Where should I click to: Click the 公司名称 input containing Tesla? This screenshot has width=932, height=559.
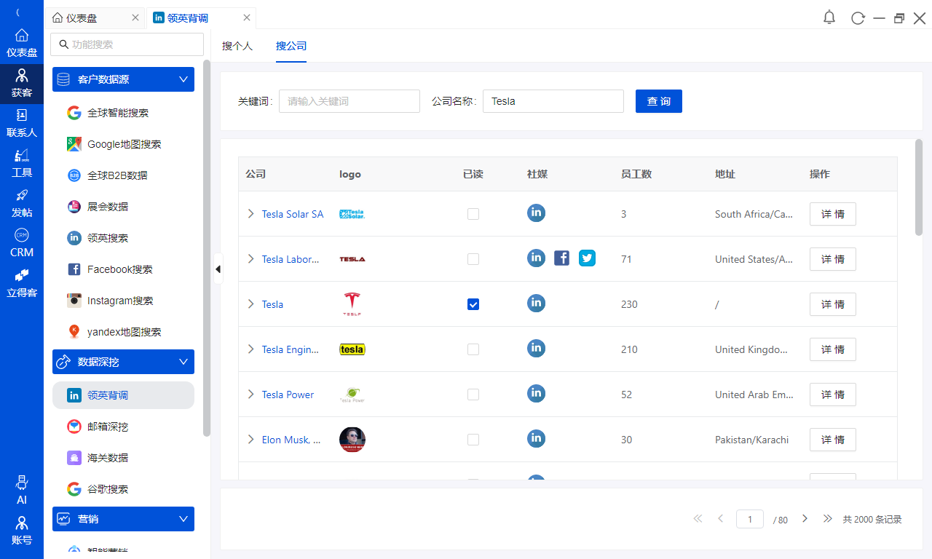[553, 101]
